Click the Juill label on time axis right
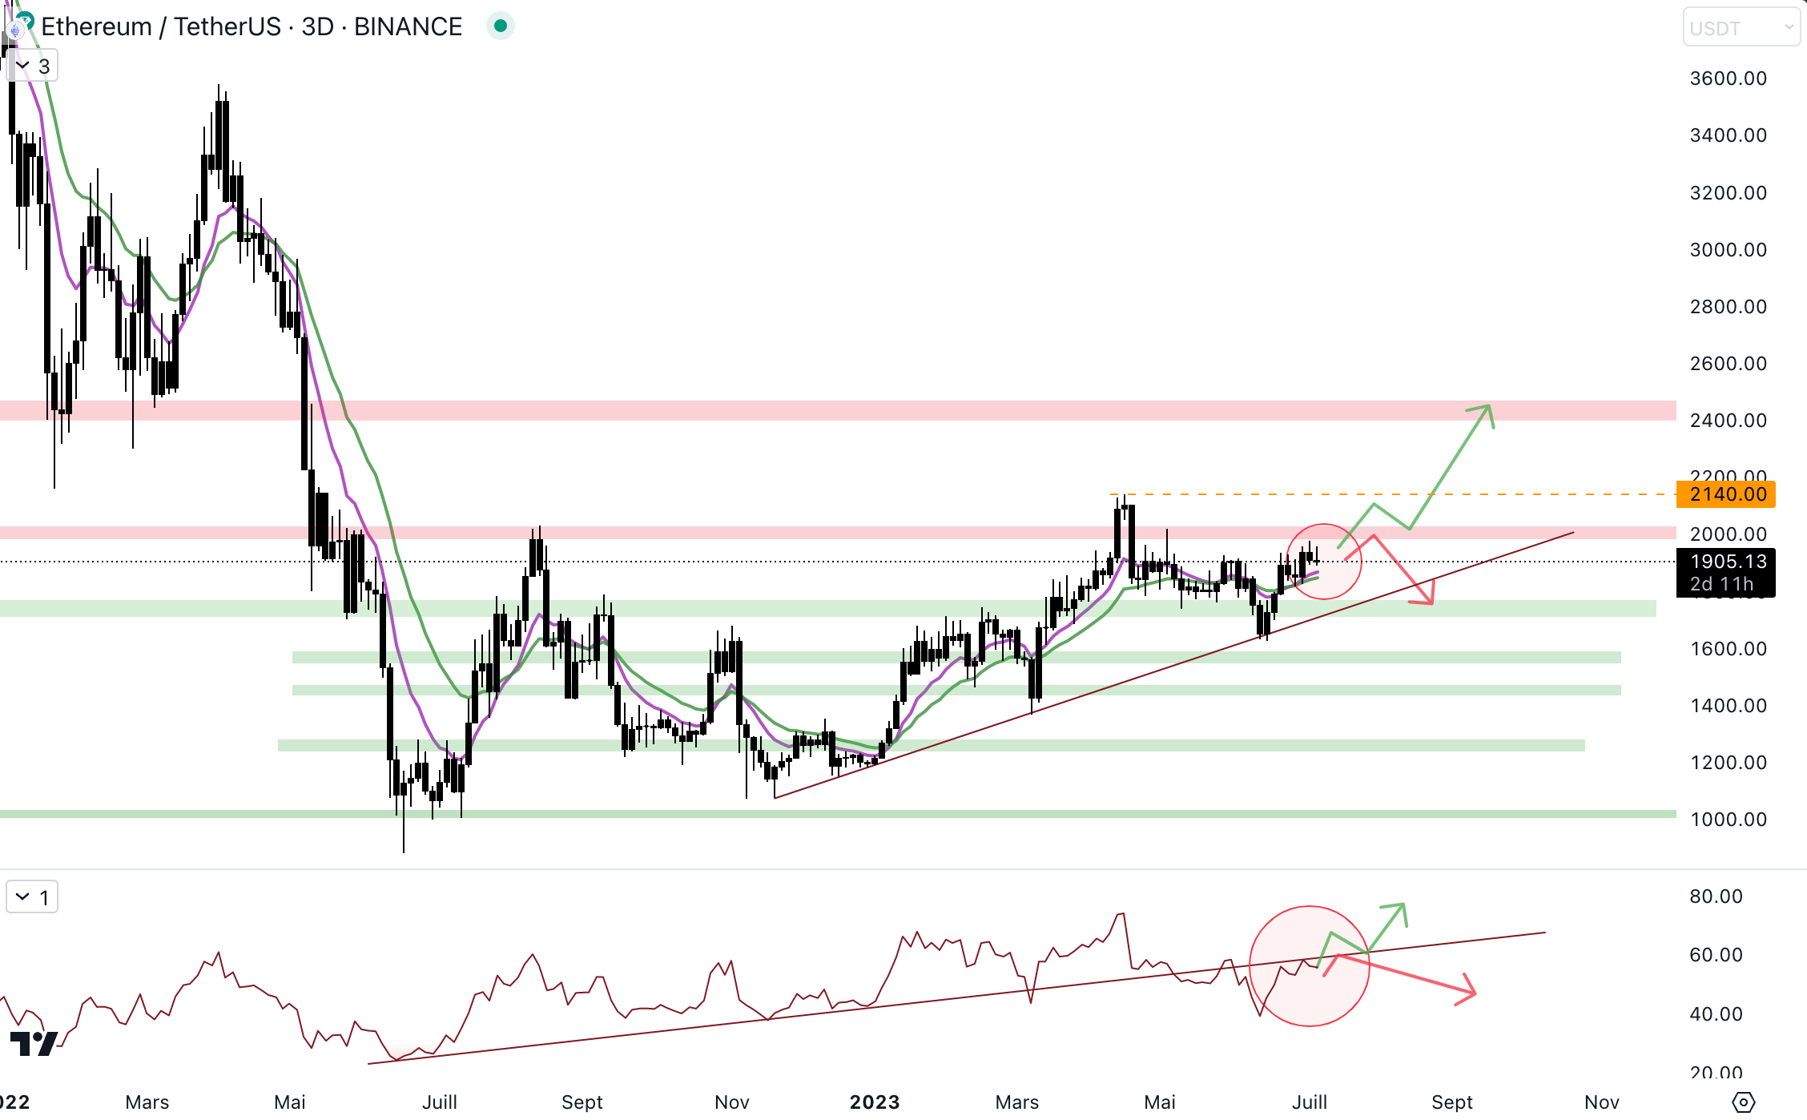1807x1120 pixels. (1309, 1102)
